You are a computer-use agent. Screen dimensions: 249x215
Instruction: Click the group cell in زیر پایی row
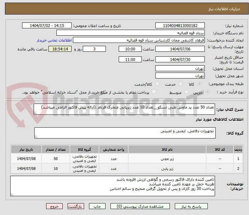[x=84, y=168]
